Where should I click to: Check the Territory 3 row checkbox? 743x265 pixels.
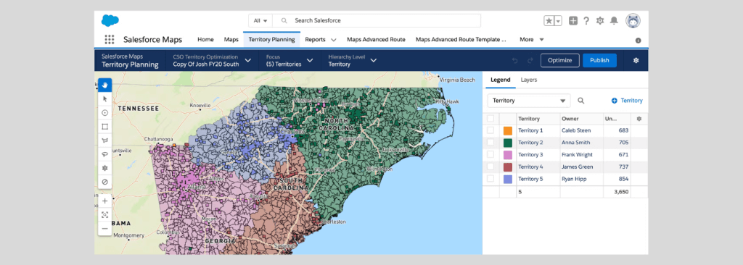[490, 155]
